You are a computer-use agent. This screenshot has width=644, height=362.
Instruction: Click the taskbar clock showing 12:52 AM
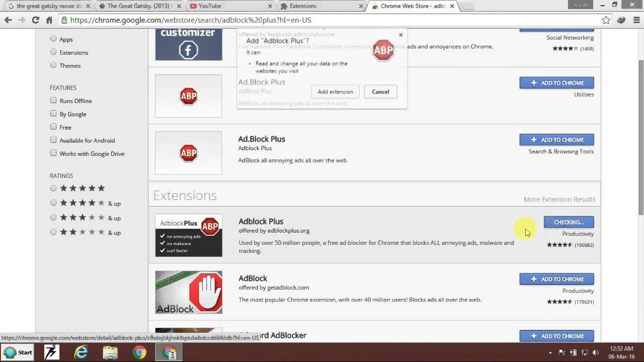pyautogui.click(x=621, y=352)
